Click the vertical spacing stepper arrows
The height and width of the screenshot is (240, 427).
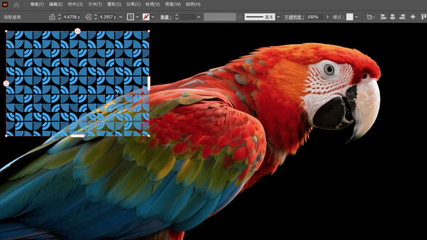point(96,17)
